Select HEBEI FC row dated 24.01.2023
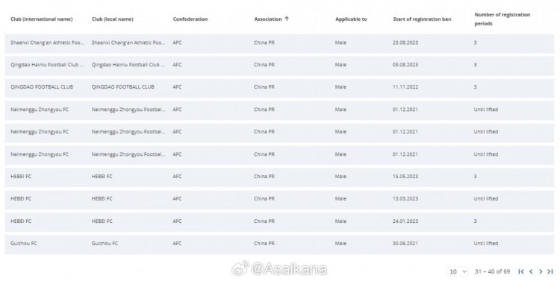This screenshot has height=281, width=560. pyautogui.click(x=279, y=221)
